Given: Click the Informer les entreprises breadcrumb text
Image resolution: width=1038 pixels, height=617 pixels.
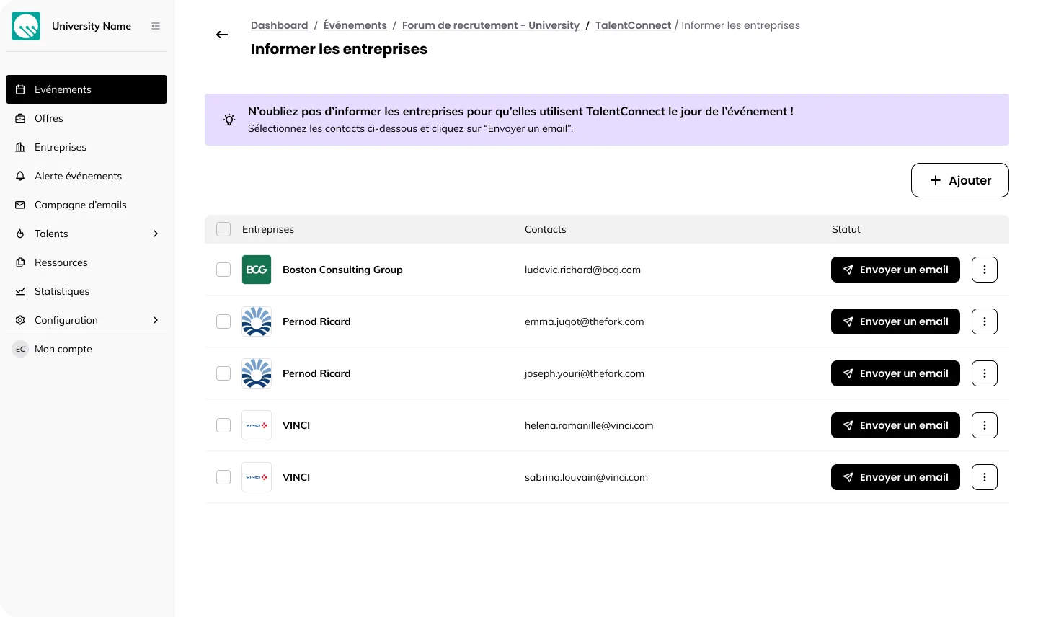Looking at the screenshot, I should click(740, 25).
